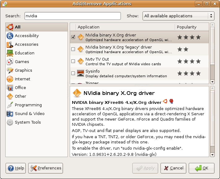Click the two-star rating of legacy driver
Image resolution: width=220 pixels, height=179 pixels.
pyautogui.click(x=183, y=49)
